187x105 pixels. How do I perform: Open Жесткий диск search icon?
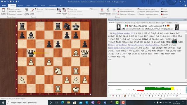click(x=64, y=10)
